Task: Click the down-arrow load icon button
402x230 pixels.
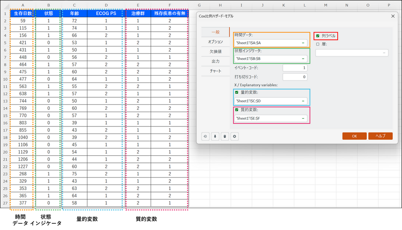Action: click(x=215, y=136)
